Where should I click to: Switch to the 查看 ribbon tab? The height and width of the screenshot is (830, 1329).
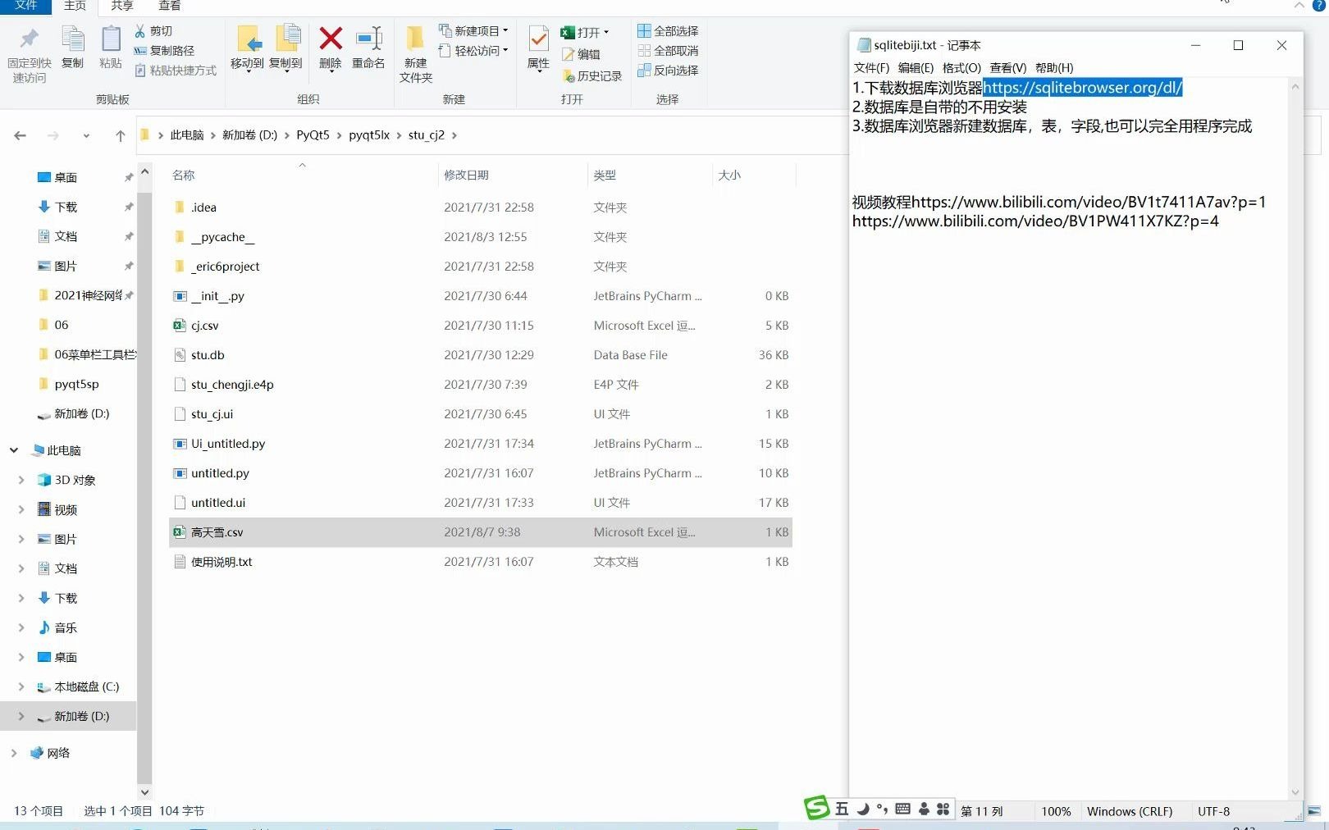(x=170, y=6)
